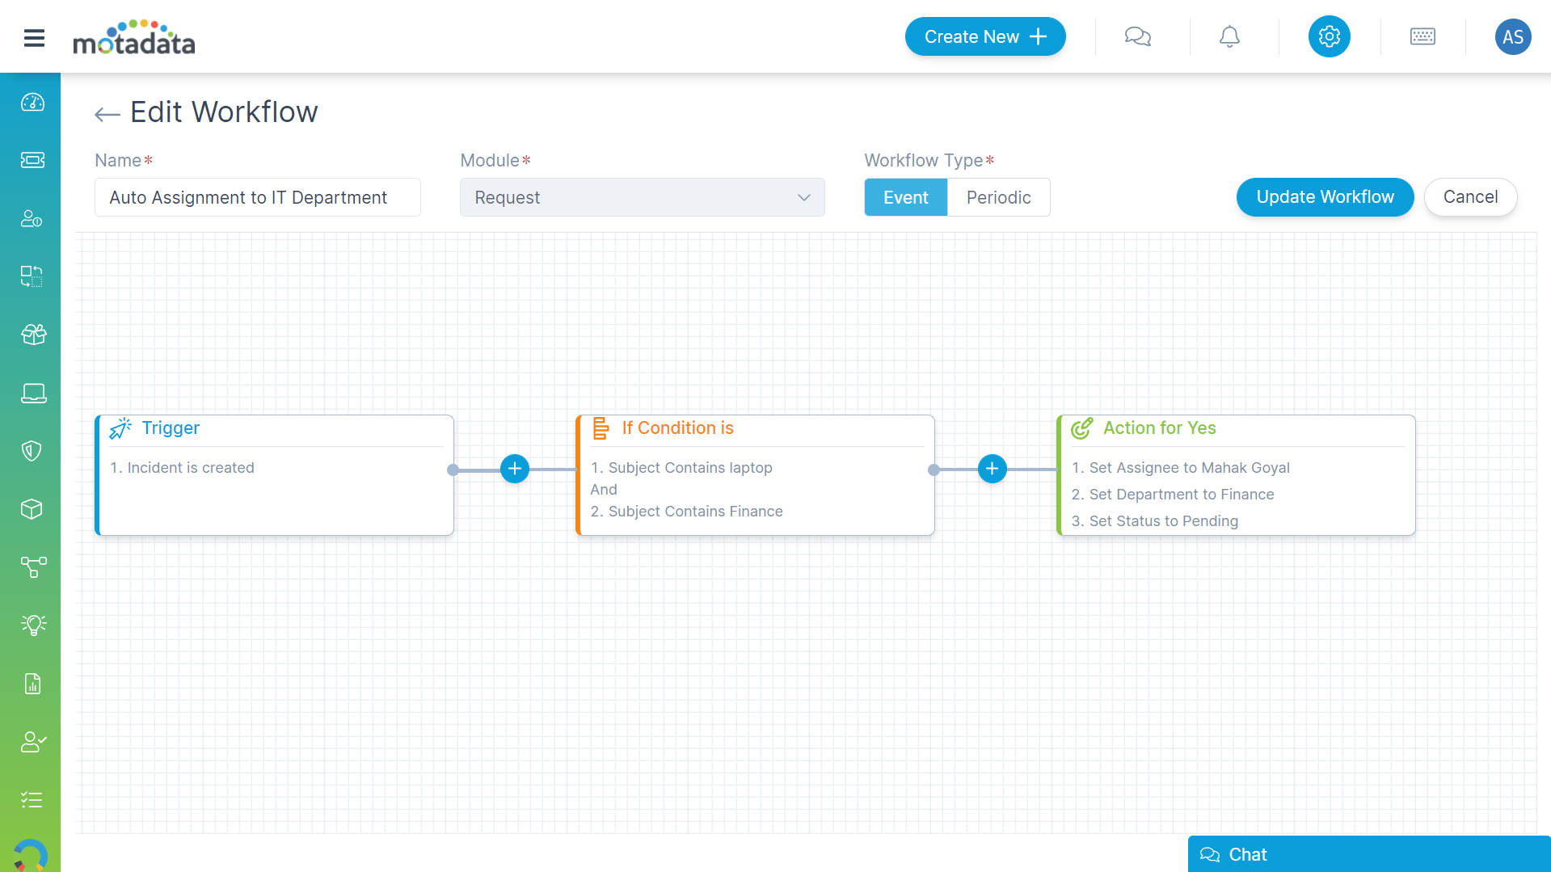
Task: Add a node after the Trigger block
Action: coord(515,469)
